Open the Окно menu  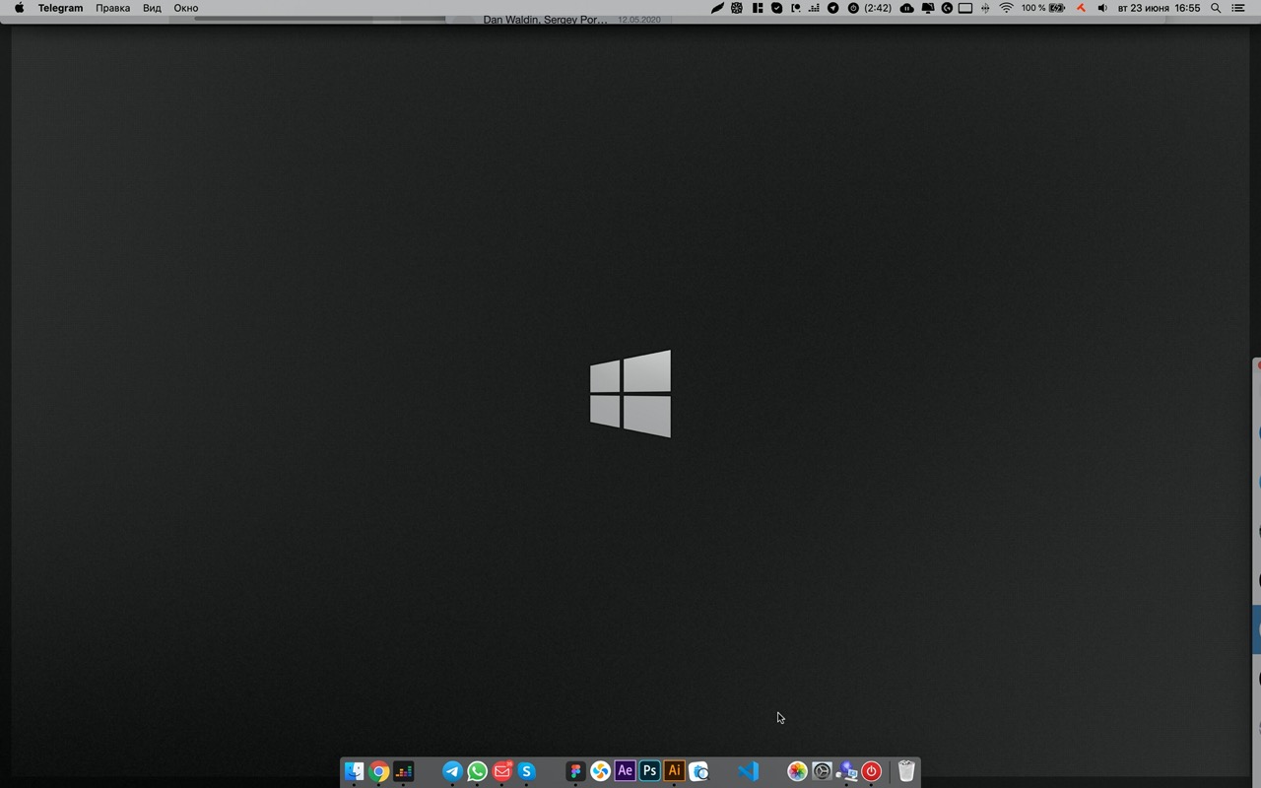tap(186, 8)
